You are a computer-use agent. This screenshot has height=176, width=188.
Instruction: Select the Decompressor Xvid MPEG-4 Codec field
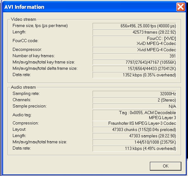(134, 50)
